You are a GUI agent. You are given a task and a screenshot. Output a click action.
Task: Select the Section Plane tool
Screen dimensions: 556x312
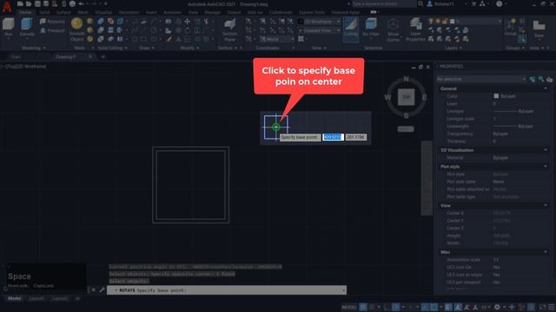tap(229, 30)
